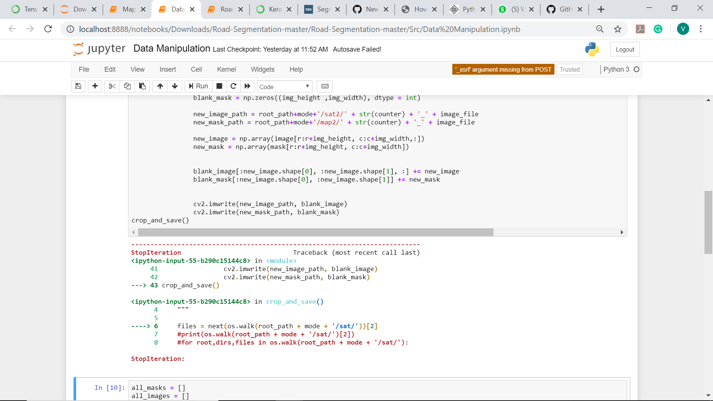Open the command palette keyboard icon
This screenshot has height=401, width=713.
[x=325, y=86]
